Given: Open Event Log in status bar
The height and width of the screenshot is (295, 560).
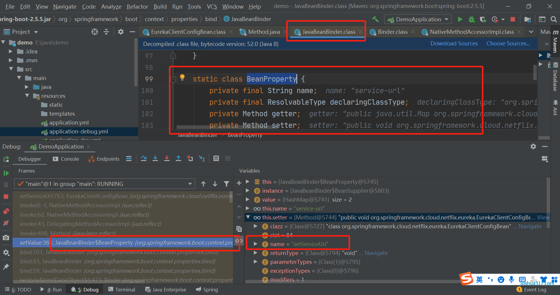Looking at the screenshot, I should click(x=531, y=290).
